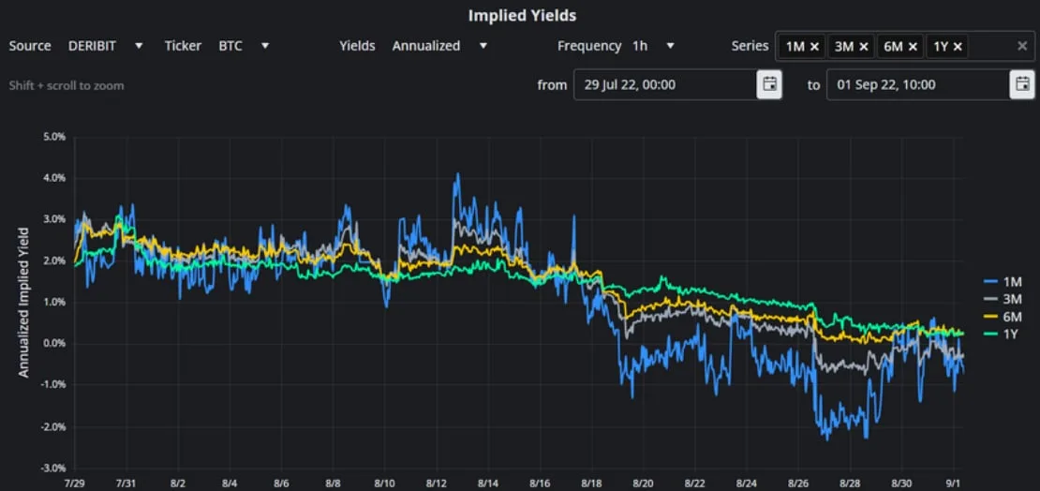This screenshot has width=1040, height=491.
Task: Open the Ticker dropdown showing BTC
Action: (245, 46)
